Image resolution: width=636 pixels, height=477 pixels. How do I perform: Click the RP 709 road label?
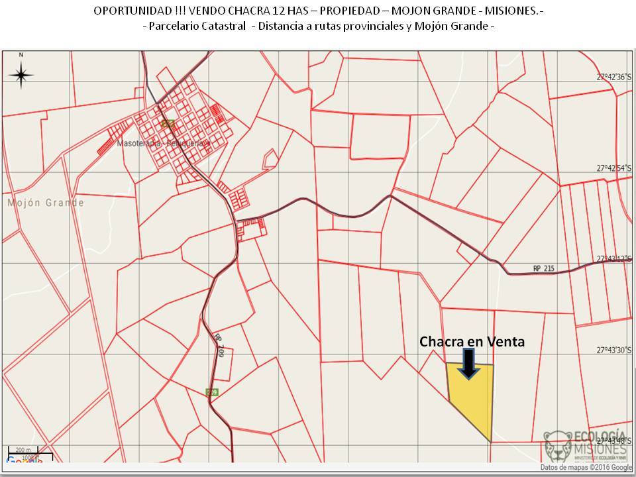pos(219,344)
